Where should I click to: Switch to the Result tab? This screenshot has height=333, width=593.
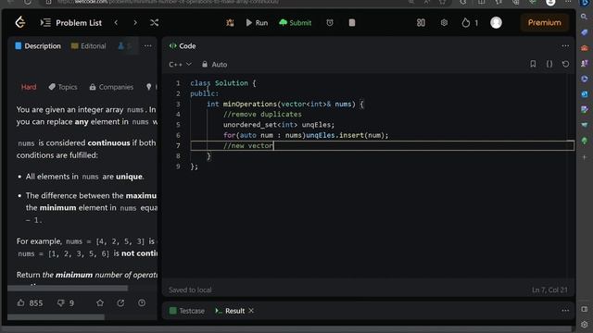[x=230, y=311]
